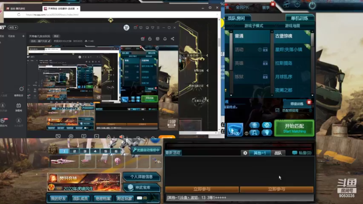Open the 赛事 tab in game header
The width and height of the screenshot is (363, 204).
tap(266, 8)
